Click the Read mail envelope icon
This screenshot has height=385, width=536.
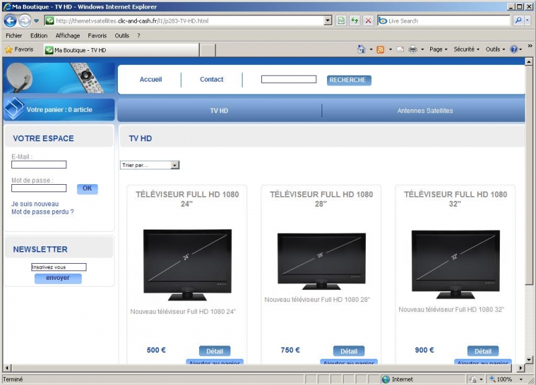pos(400,50)
